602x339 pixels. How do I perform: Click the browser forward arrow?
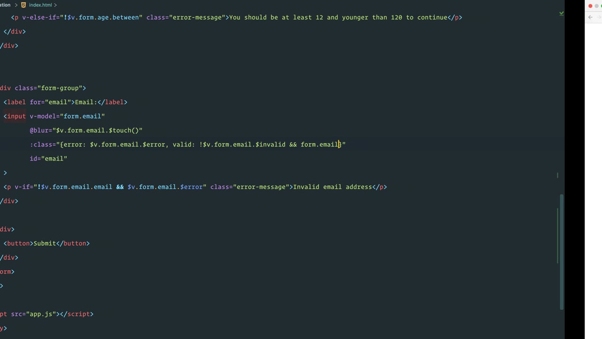point(601,17)
